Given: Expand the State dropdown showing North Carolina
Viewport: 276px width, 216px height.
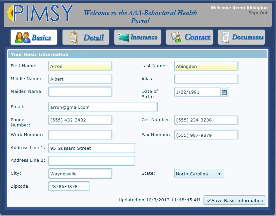Looking at the screenshot, I should (x=199, y=174).
